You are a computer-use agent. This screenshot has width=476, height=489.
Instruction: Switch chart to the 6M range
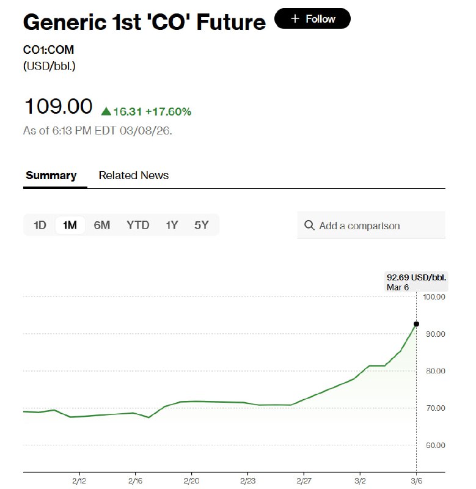(102, 225)
